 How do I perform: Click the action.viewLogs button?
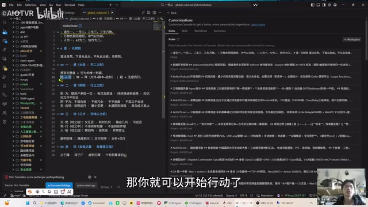click(86, 185)
